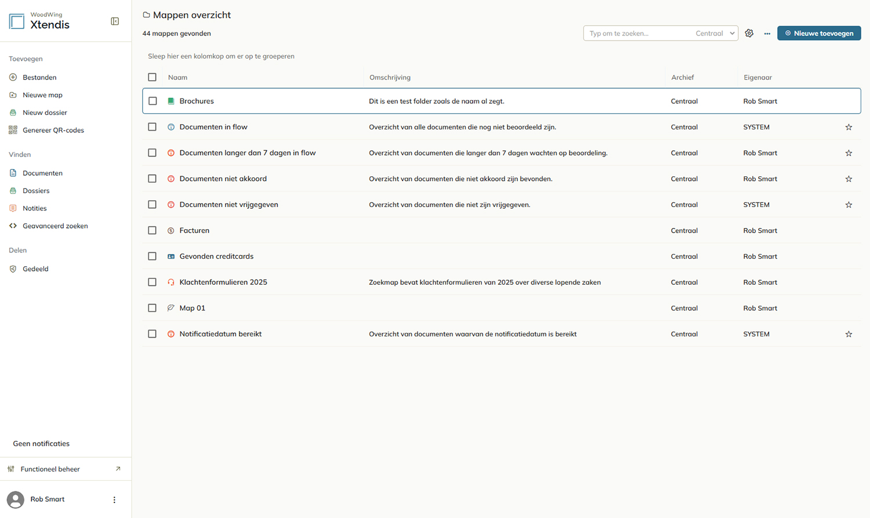The image size is (870, 518).
Task: Click the WoodWing Xtendis logo
Action: coord(39,21)
